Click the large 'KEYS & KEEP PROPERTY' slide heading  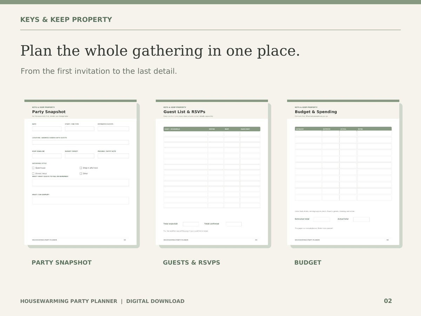[x=66, y=20]
